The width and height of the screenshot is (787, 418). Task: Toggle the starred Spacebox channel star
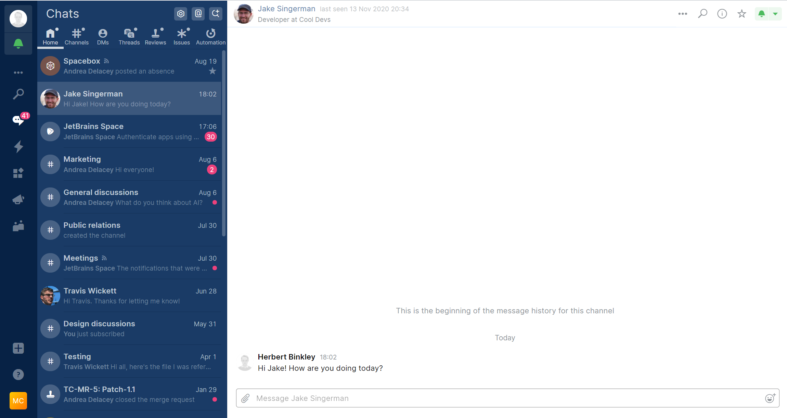click(212, 71)
